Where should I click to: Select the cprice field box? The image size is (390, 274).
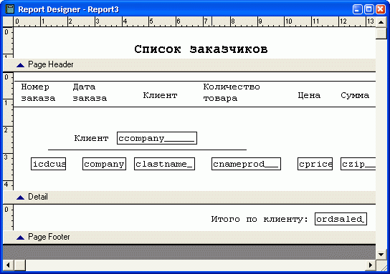pos(315,164)
